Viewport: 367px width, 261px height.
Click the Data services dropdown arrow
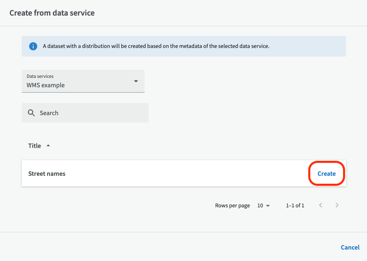tap(136, 81)
